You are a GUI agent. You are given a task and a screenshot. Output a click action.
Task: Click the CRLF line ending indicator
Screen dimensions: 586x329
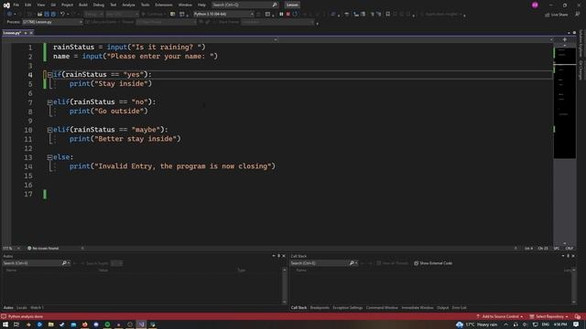(x=570, y=248)
